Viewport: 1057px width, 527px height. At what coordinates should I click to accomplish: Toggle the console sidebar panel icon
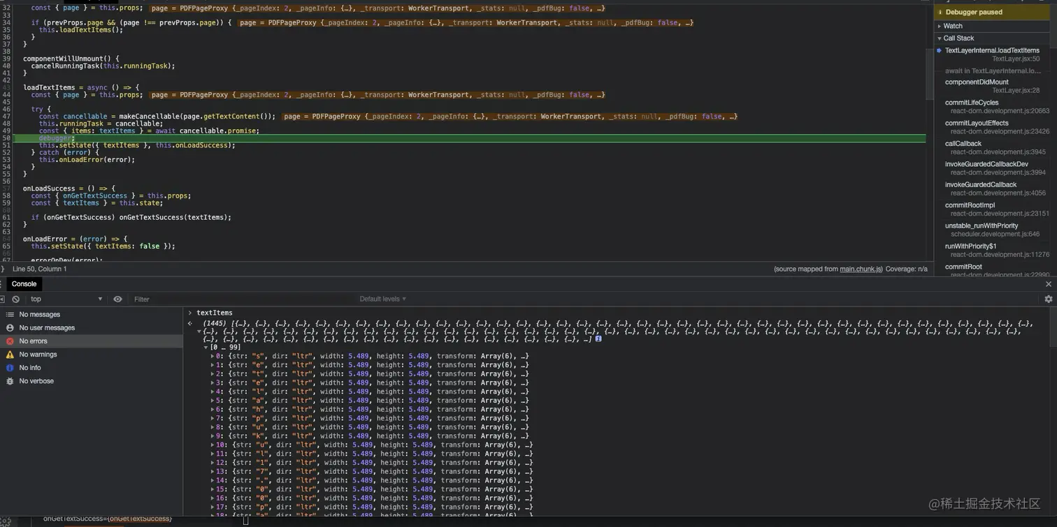[3, 299]
